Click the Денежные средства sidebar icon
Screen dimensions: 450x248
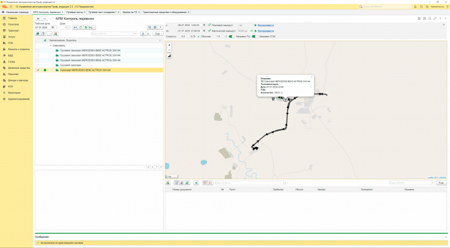[x=4, y=68]
